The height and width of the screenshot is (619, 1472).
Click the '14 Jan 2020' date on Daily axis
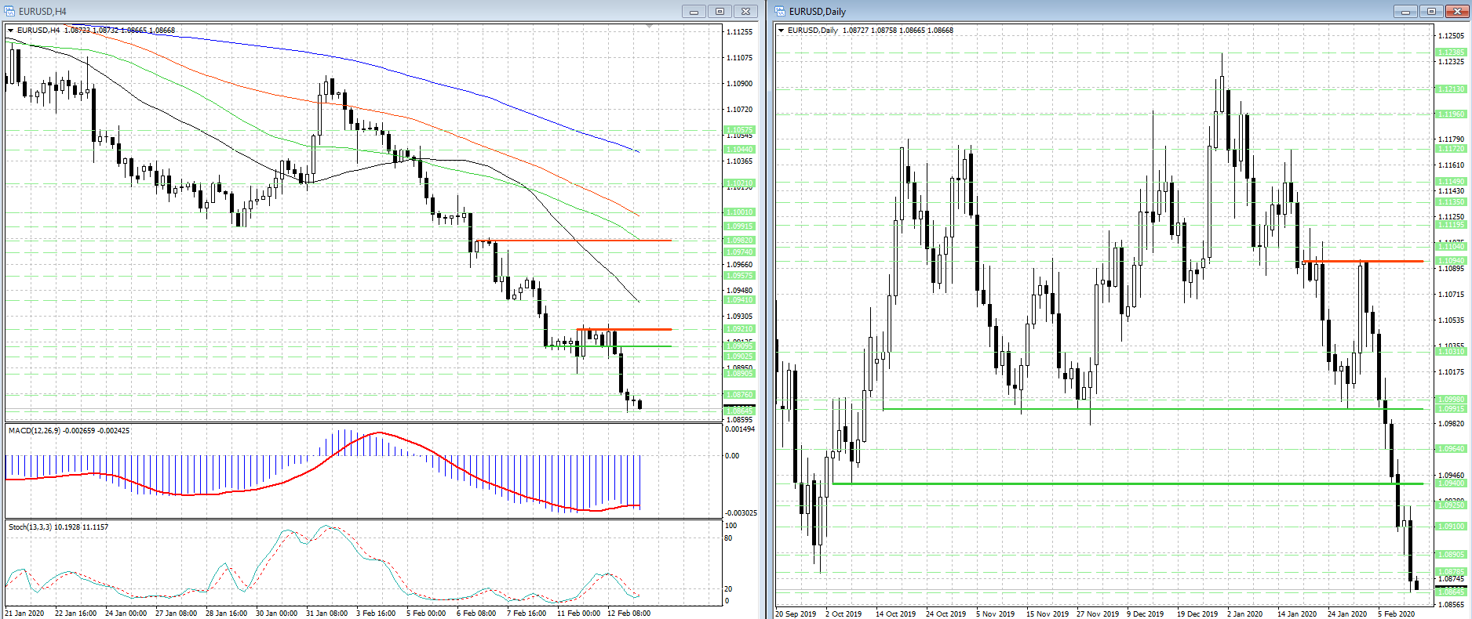point(1298,614)
